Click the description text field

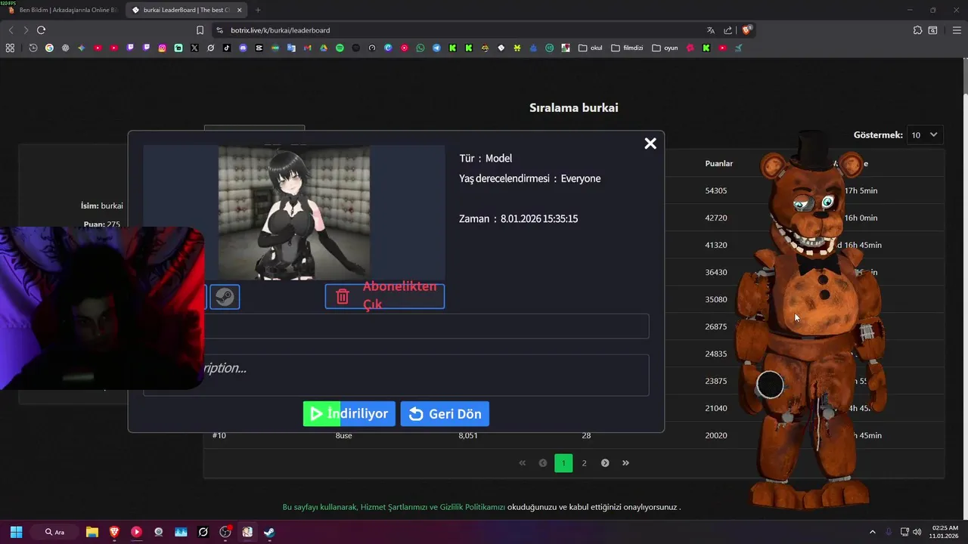396,375
